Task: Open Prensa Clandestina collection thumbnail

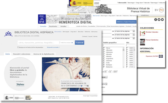Action: 142,42
